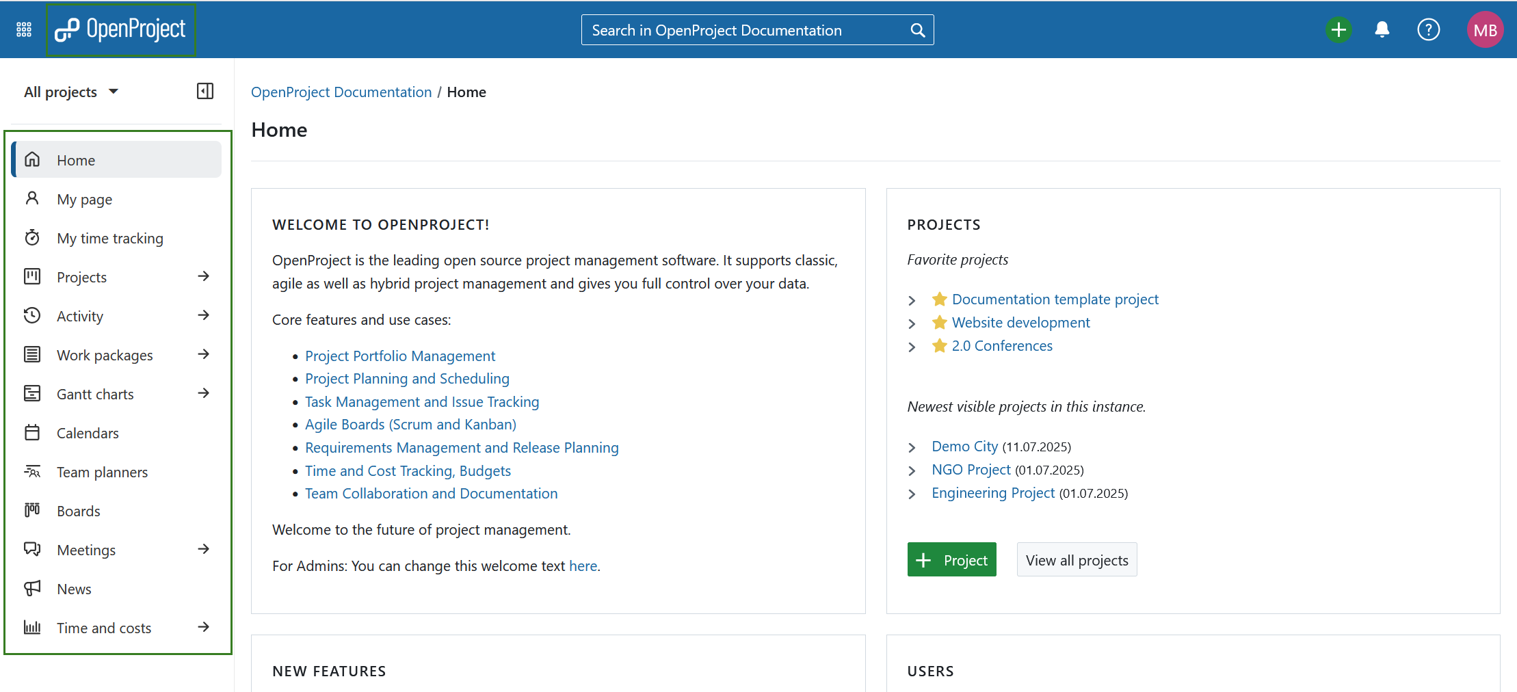Expand NGO Project chevron
The width and height of the screenshot is (1517, 692).
(912, 470)
